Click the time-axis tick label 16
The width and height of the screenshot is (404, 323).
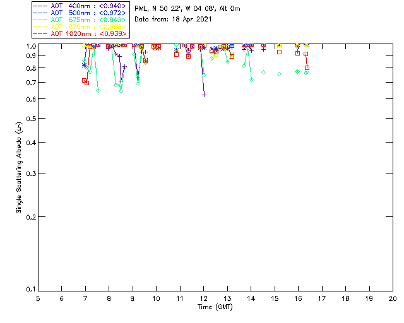299,298
